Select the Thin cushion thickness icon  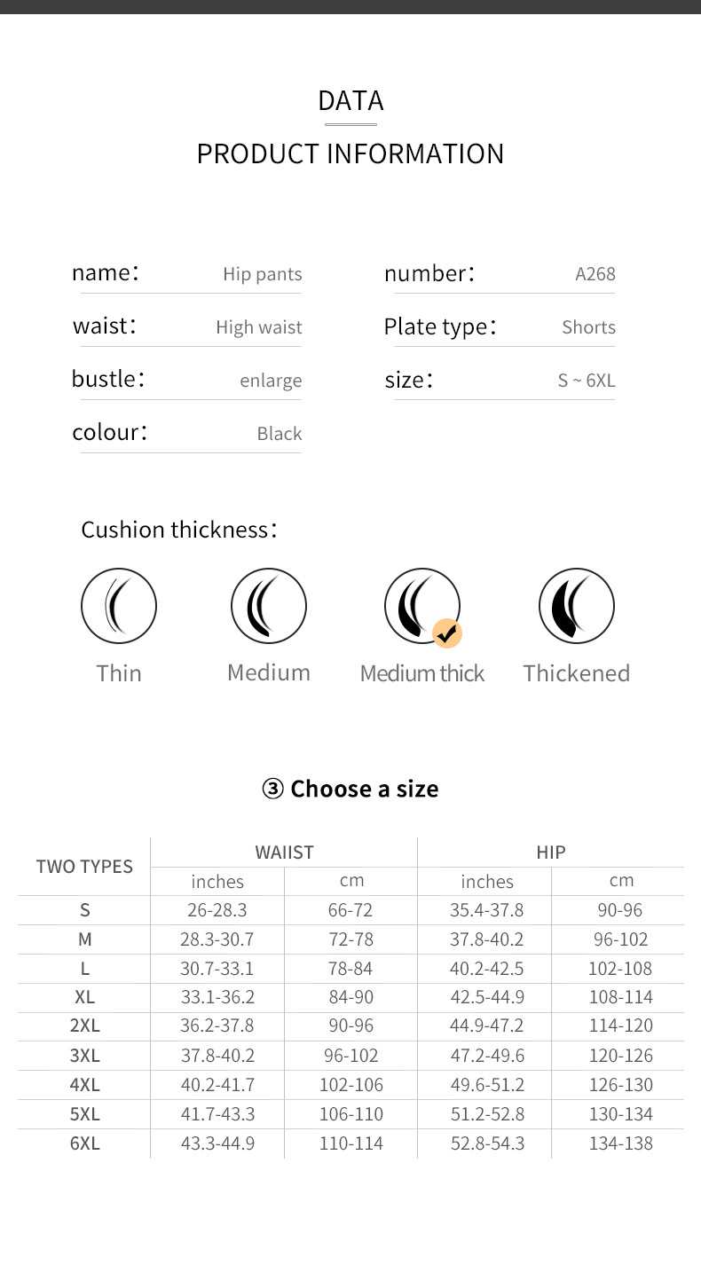(119, 606)
